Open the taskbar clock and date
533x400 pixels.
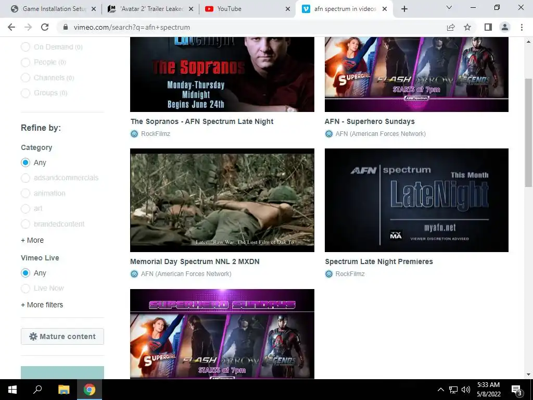pos(488,390)
